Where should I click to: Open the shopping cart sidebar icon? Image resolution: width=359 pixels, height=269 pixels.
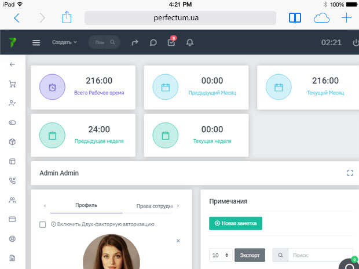(x=12, y=84)
